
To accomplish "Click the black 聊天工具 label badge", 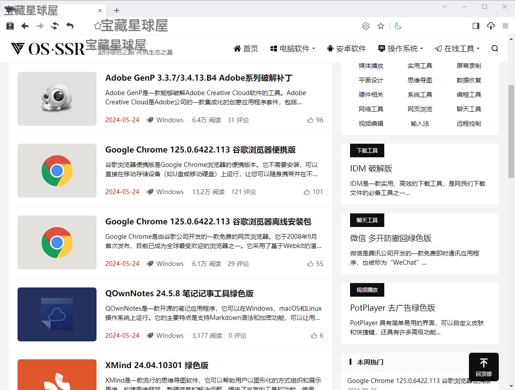I will 367,220.
